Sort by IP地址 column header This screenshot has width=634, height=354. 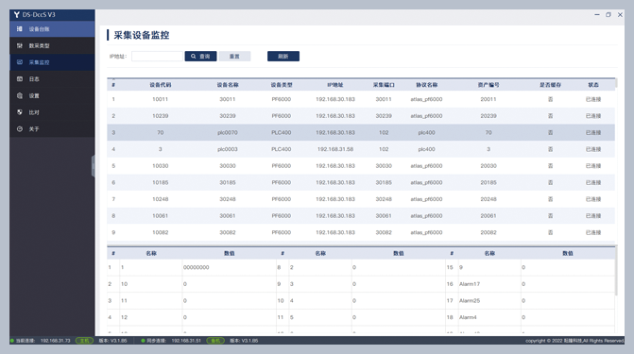(x=335, y=85)
